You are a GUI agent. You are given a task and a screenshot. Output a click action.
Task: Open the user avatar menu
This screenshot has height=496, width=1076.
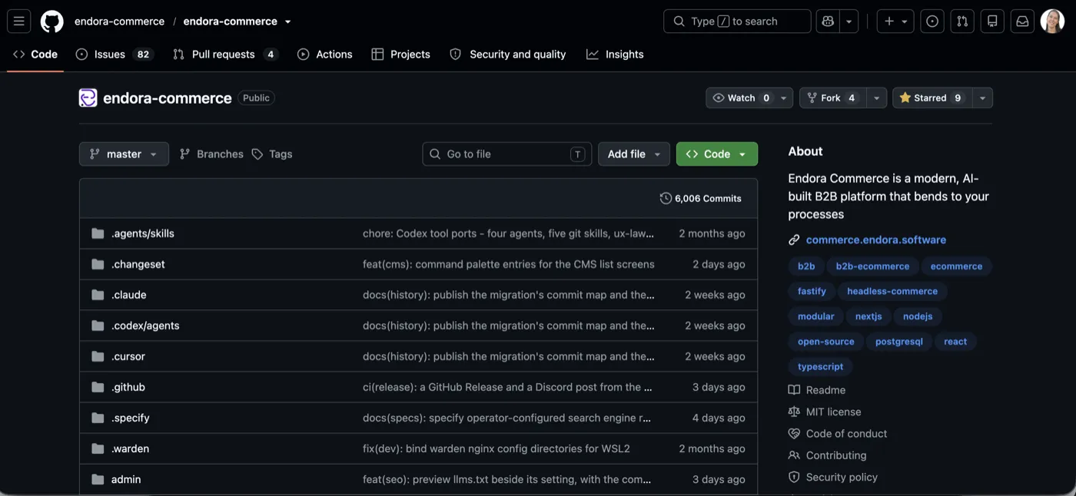click(1052, 21)
